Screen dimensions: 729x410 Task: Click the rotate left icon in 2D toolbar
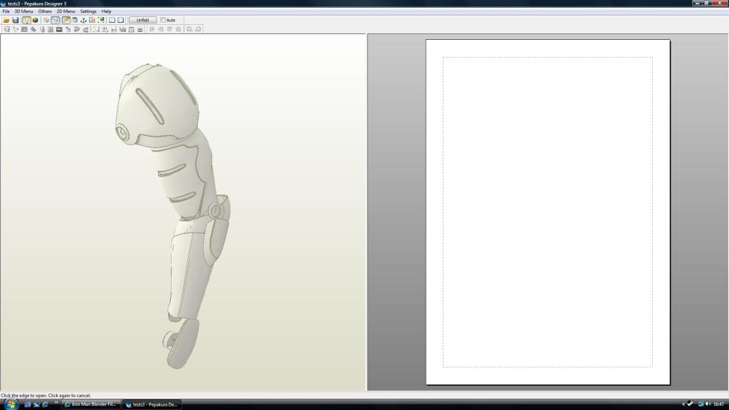coord(189,29)
